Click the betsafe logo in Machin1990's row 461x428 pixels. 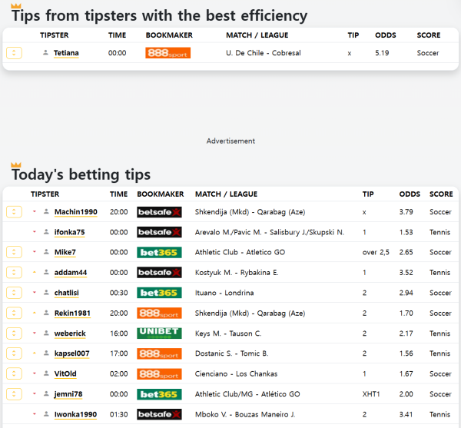click(x=159, y=212)
